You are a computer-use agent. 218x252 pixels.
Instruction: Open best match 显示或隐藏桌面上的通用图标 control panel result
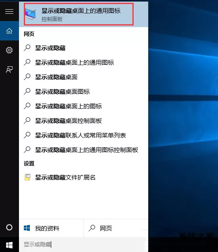(84, 14)
